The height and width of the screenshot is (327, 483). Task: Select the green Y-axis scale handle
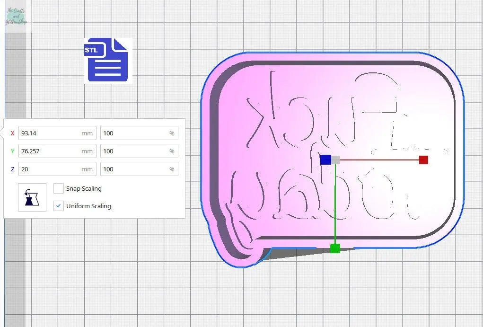(x=335, y=248)
